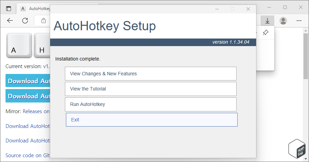
Task: View site information lock icon
Action: 44,21
